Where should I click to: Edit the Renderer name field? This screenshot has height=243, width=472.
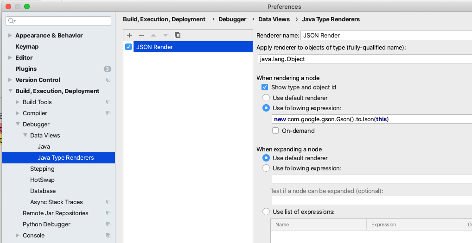[386, 36]
